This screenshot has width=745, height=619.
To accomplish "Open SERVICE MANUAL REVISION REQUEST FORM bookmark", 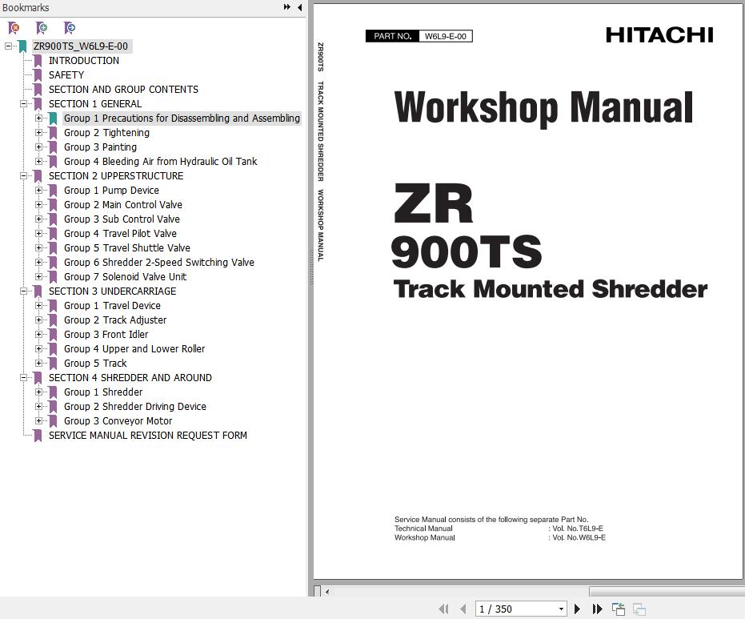I will coord(148,436).
